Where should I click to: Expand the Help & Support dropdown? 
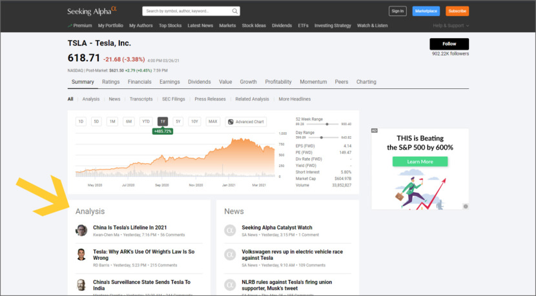click(451, 26)
